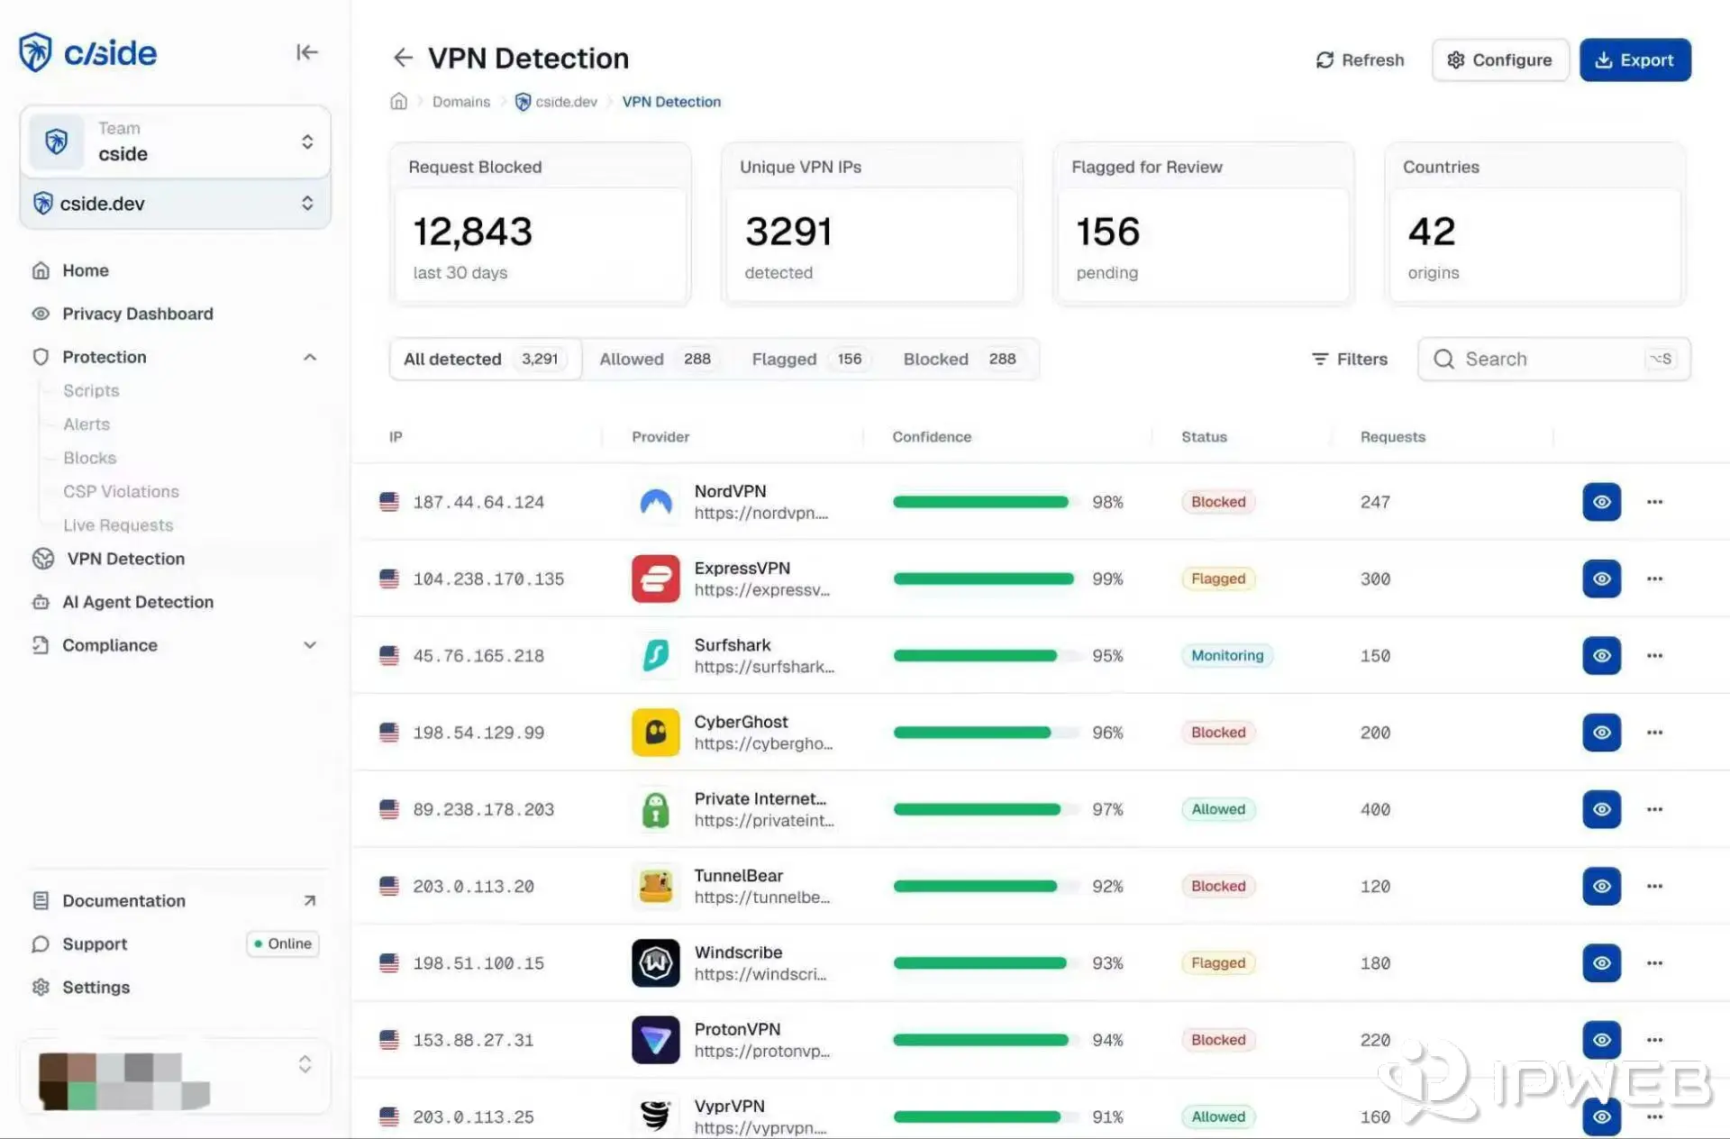1730x1139 pixels.
Task: Click the Windscribe provider logo
Action: click(655, 962)
